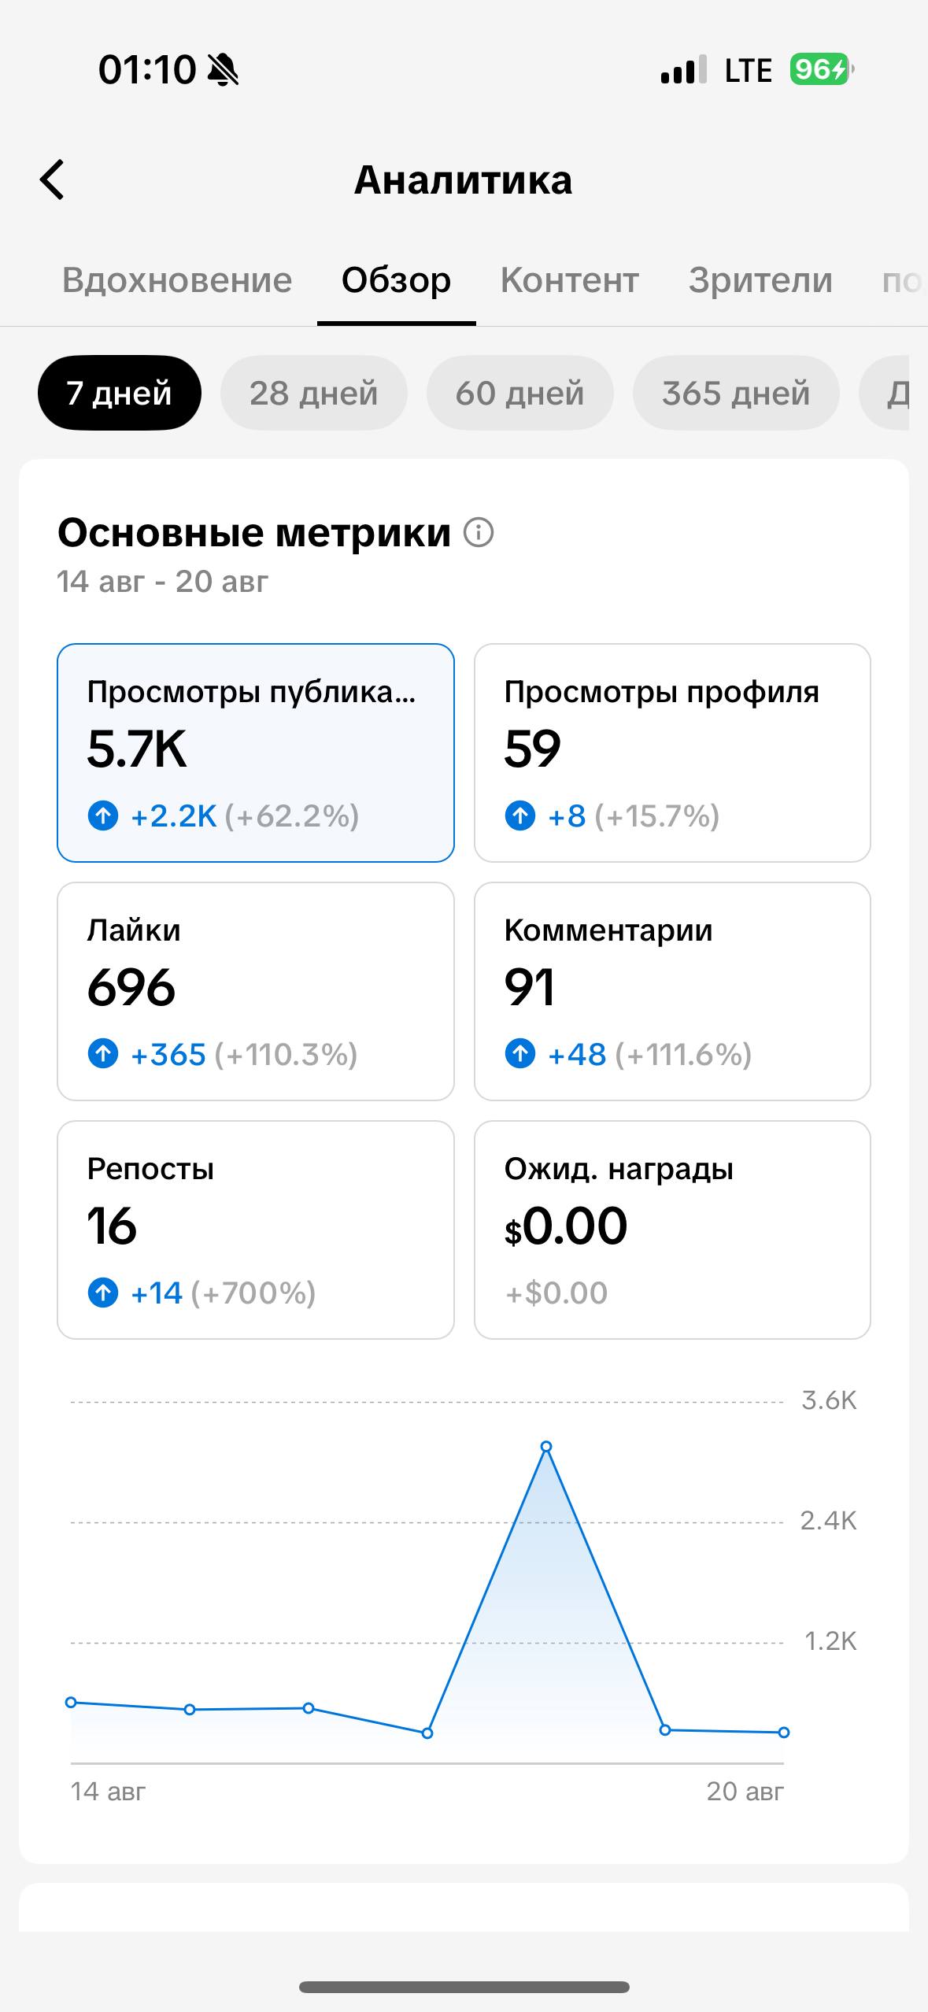Select the 365 дней period filter
This screenshot has width=928, height=2012.
click(x=736, y=393)
